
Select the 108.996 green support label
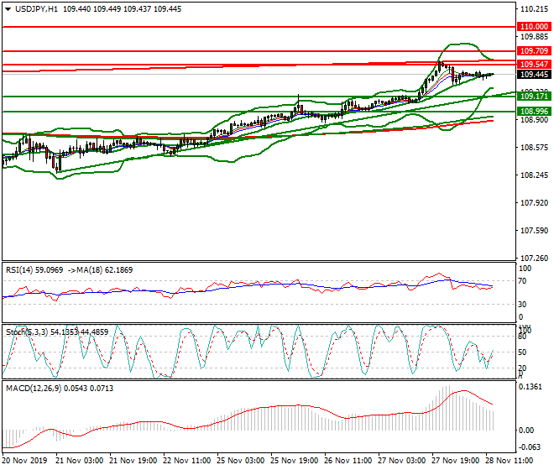(534, 112)
